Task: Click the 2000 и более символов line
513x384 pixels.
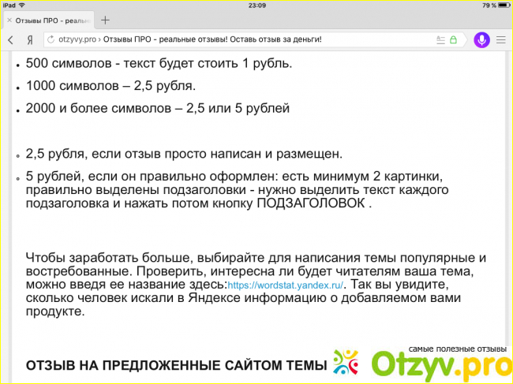Action: click(158, 108)
